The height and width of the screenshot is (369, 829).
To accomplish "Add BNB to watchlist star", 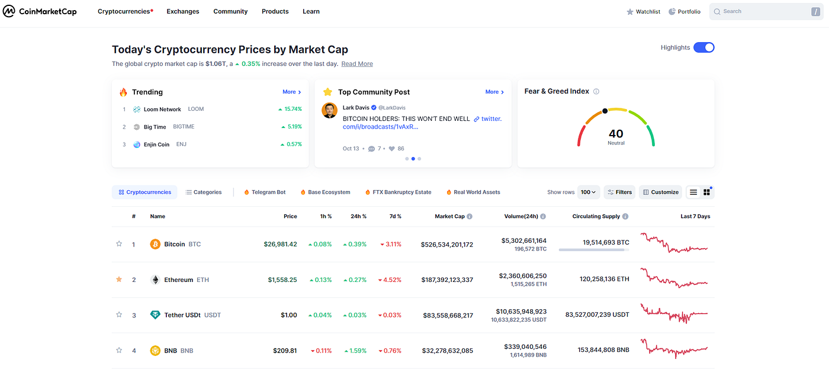I will point(119,351).
